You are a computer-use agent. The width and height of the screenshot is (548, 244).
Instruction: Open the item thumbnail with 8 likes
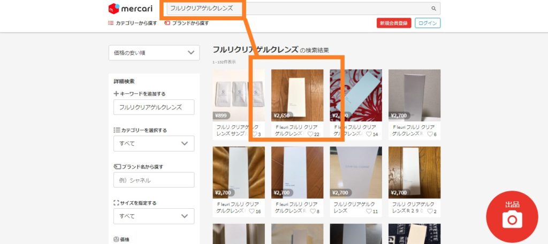pyautogui.click(x=298, y=172)
